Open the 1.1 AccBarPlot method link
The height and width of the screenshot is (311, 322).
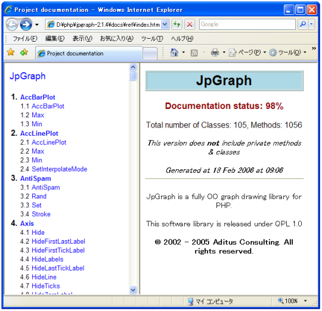(48, 106)
